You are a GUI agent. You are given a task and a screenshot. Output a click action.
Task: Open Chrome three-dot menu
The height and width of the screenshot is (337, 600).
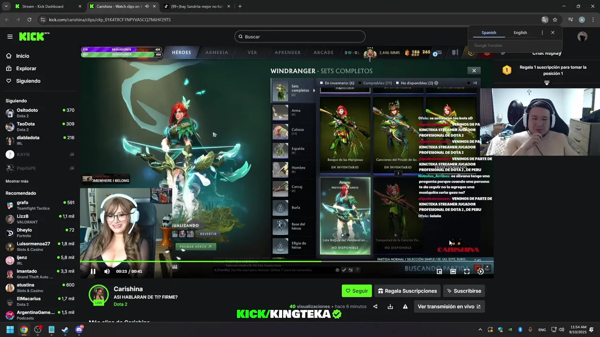point(593,20)
